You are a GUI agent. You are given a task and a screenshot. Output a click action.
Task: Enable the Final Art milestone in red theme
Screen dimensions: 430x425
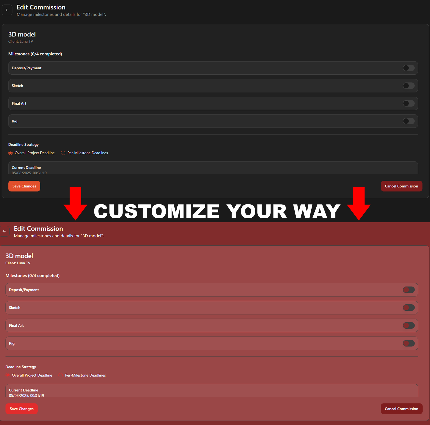408,325
